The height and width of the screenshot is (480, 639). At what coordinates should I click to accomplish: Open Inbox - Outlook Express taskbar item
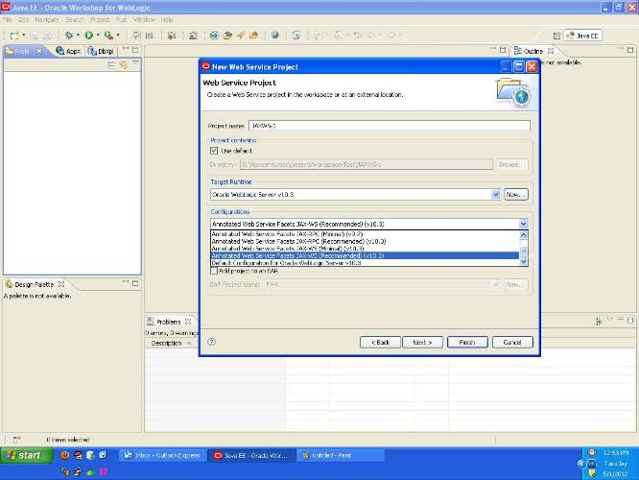[162, 455]
